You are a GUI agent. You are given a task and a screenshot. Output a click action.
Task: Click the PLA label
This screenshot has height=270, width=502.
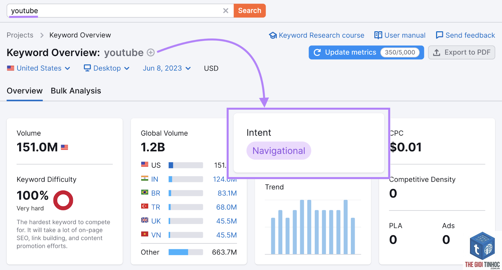[x=396, y=226]
